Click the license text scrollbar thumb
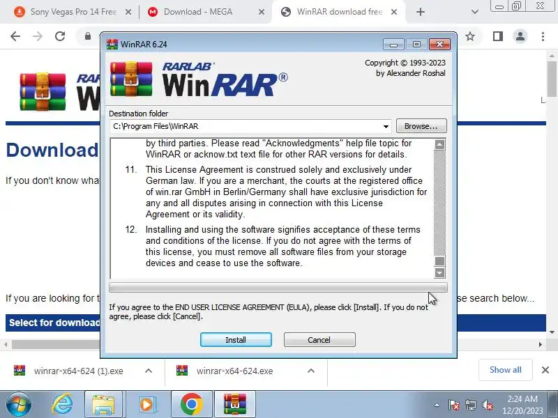This screenshot has width=558, height=418. point(440,261)
